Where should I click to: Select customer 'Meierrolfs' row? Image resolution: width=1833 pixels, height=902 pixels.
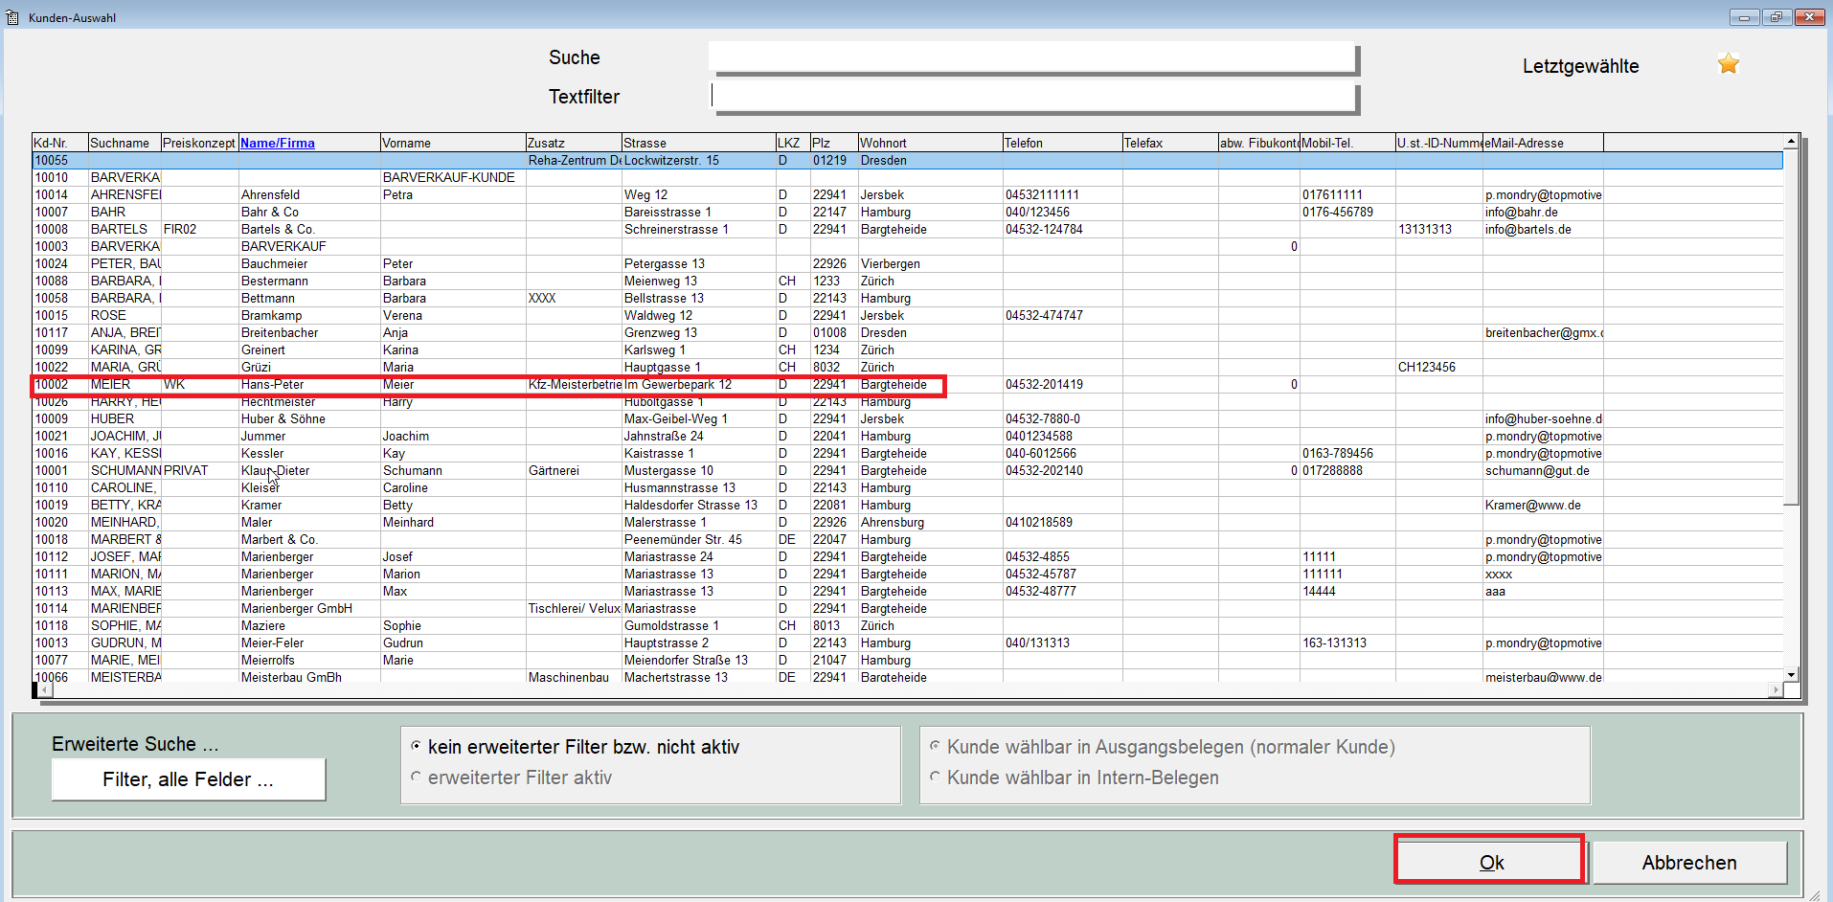(x=908, y=660)
